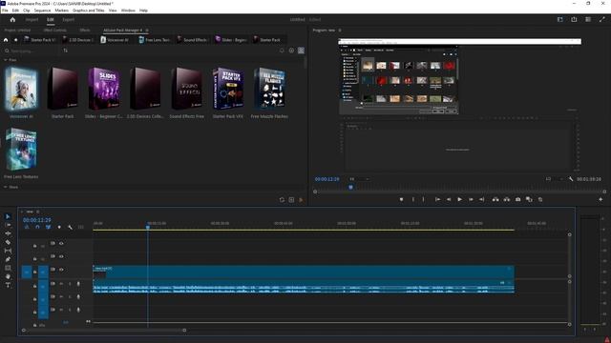611x343 pixels.
Task: Open the Voiceover AI pack tab
Action: (x=115, y=40)
